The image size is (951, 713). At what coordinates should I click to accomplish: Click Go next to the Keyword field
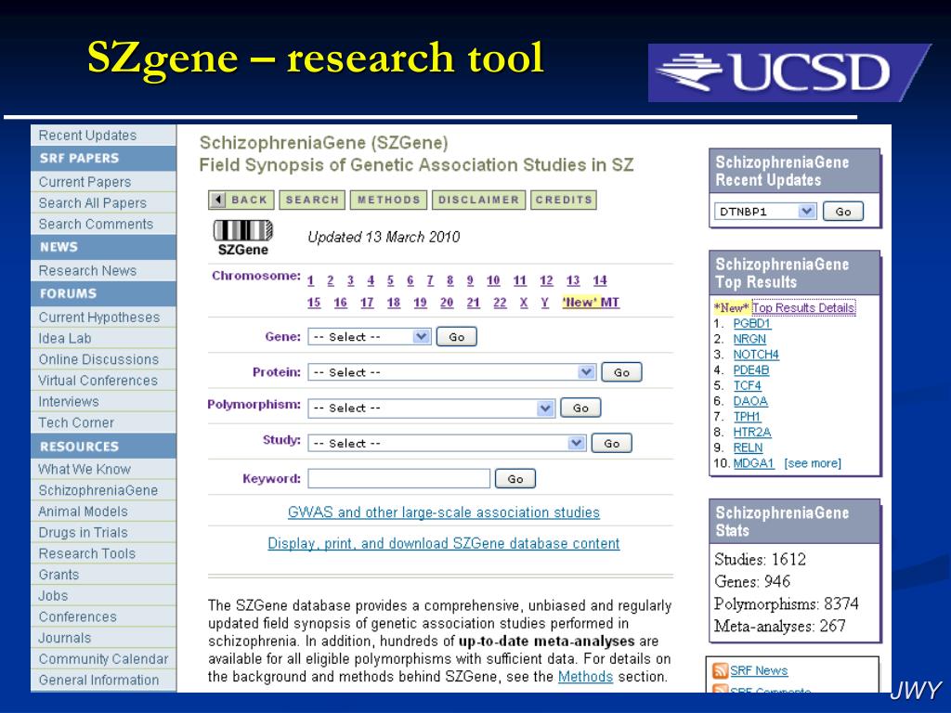[x=515, y=479]
